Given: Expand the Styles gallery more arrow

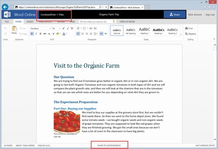Looking at the screenshot, I should (x=181, y=34).
